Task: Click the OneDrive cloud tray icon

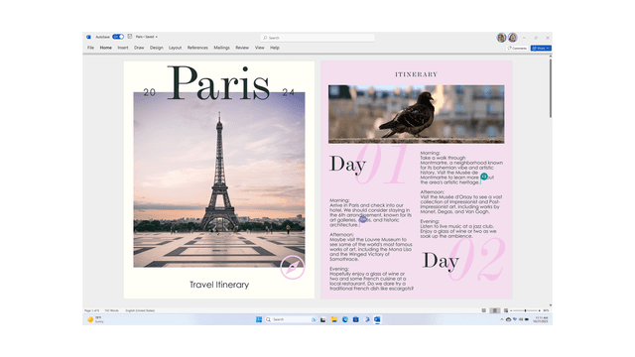Action: coord(508,319)
